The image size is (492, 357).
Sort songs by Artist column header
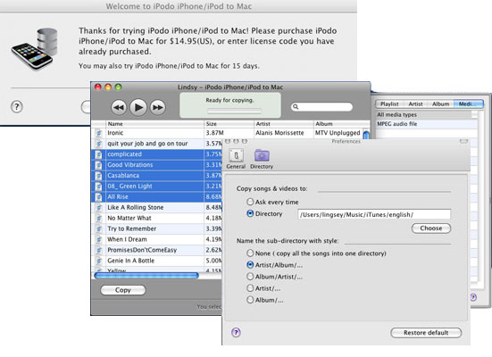pyautogui.click(x=283, y=124)
